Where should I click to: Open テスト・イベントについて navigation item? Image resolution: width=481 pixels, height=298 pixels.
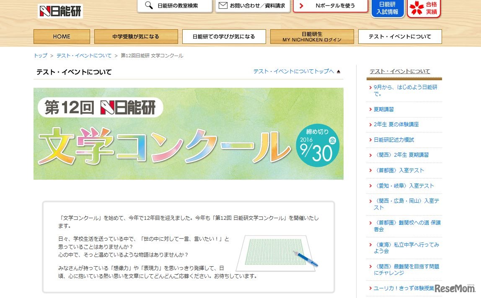[400, 36]
